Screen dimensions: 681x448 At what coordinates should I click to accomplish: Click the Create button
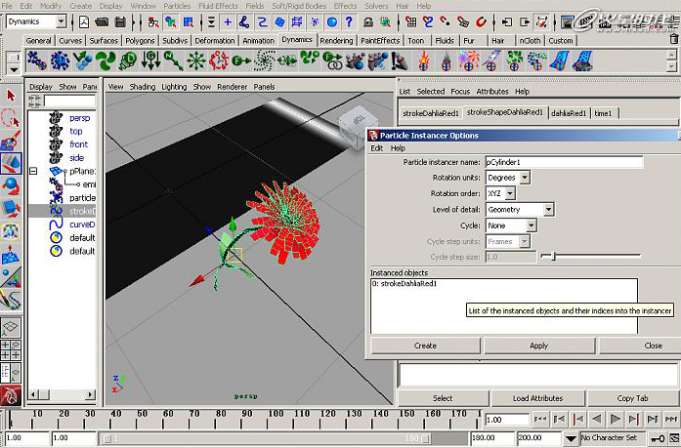(425, 346)
